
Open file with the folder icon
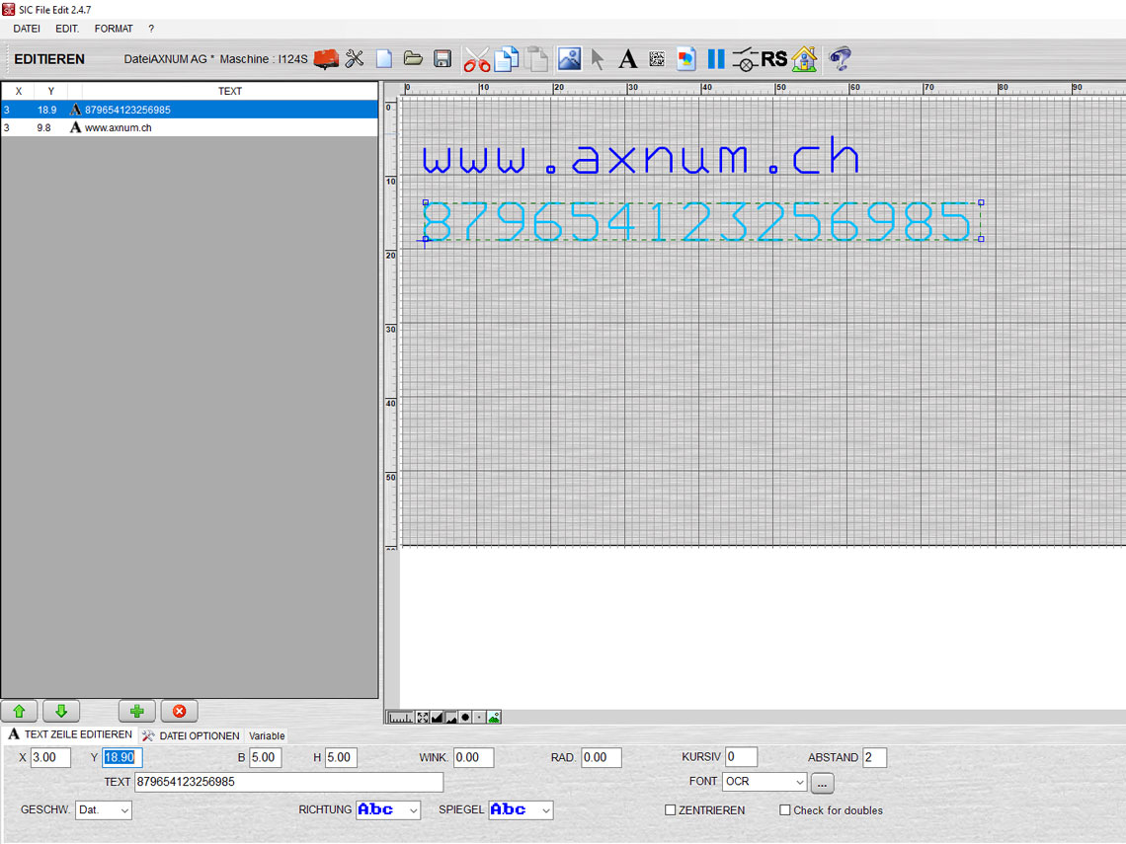pyautogui.click(x=413, y=59)
